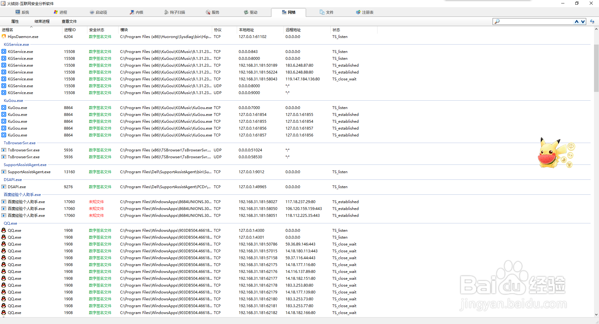Find previous match with up arrow
The height and width of the screenshot is (324, 599).
577,21
